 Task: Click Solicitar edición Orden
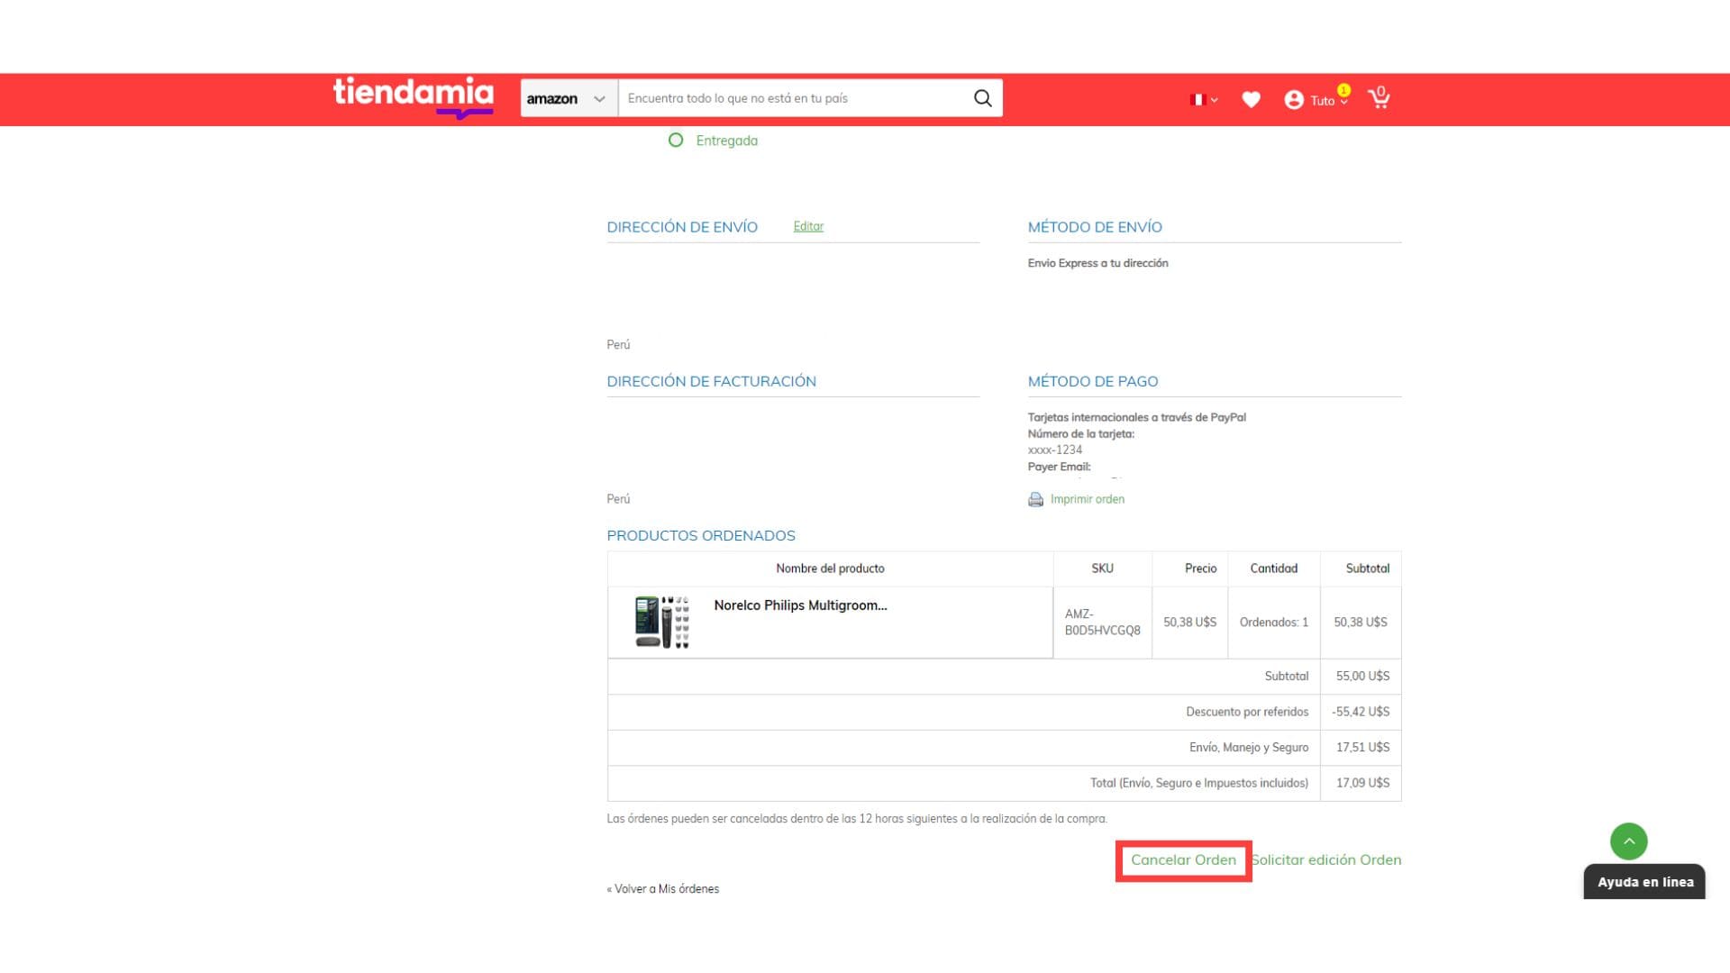(1327, 859)
